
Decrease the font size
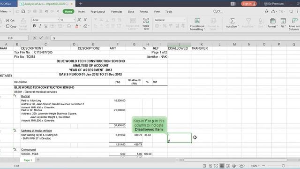85,20
